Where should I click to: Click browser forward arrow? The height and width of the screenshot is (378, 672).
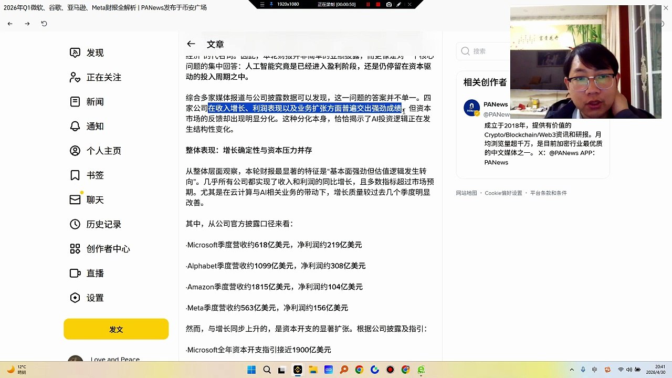pyautogui.click(x=27, y=24)
